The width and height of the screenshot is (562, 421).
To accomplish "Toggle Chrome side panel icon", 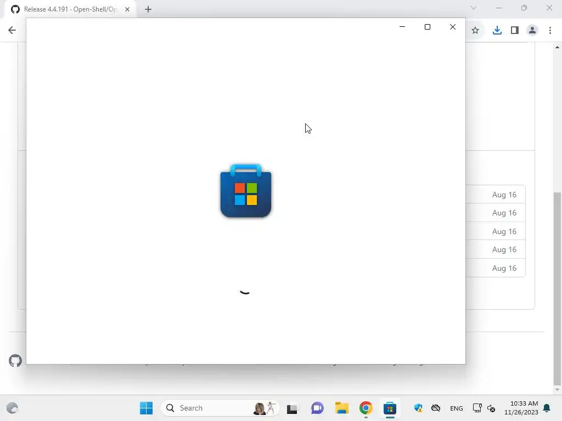I will pos(515,31).
